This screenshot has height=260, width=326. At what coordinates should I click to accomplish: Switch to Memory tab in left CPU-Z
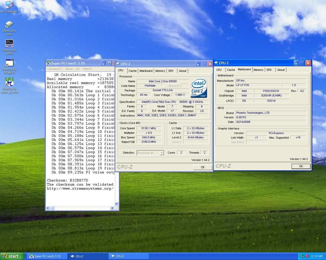click(x=160, y=71)
